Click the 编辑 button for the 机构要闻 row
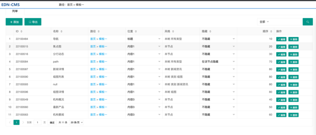316x135 pixels. point(281,115)
